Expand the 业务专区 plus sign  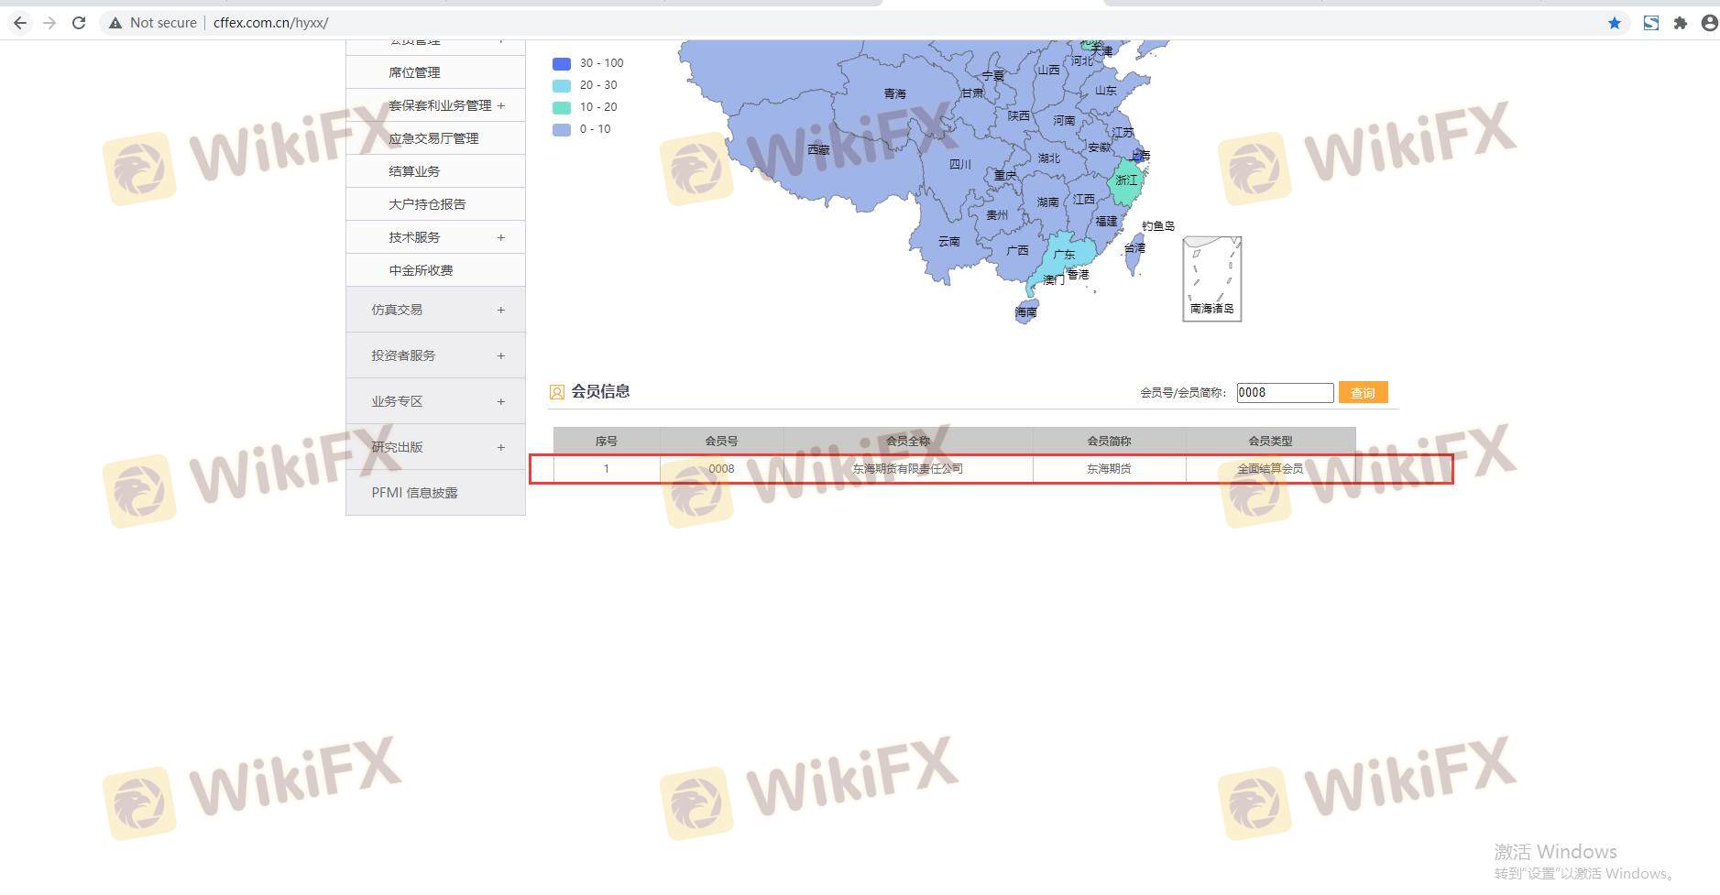tap(500, 401)
